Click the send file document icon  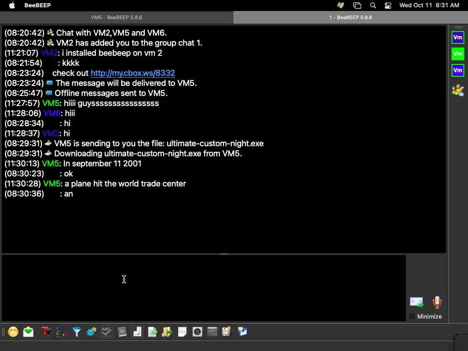tap(153, 332)
